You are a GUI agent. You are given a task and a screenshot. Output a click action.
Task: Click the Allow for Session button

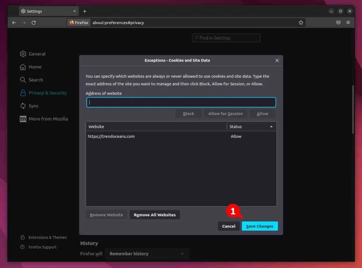pyautogui.click(x=225, y=114)
